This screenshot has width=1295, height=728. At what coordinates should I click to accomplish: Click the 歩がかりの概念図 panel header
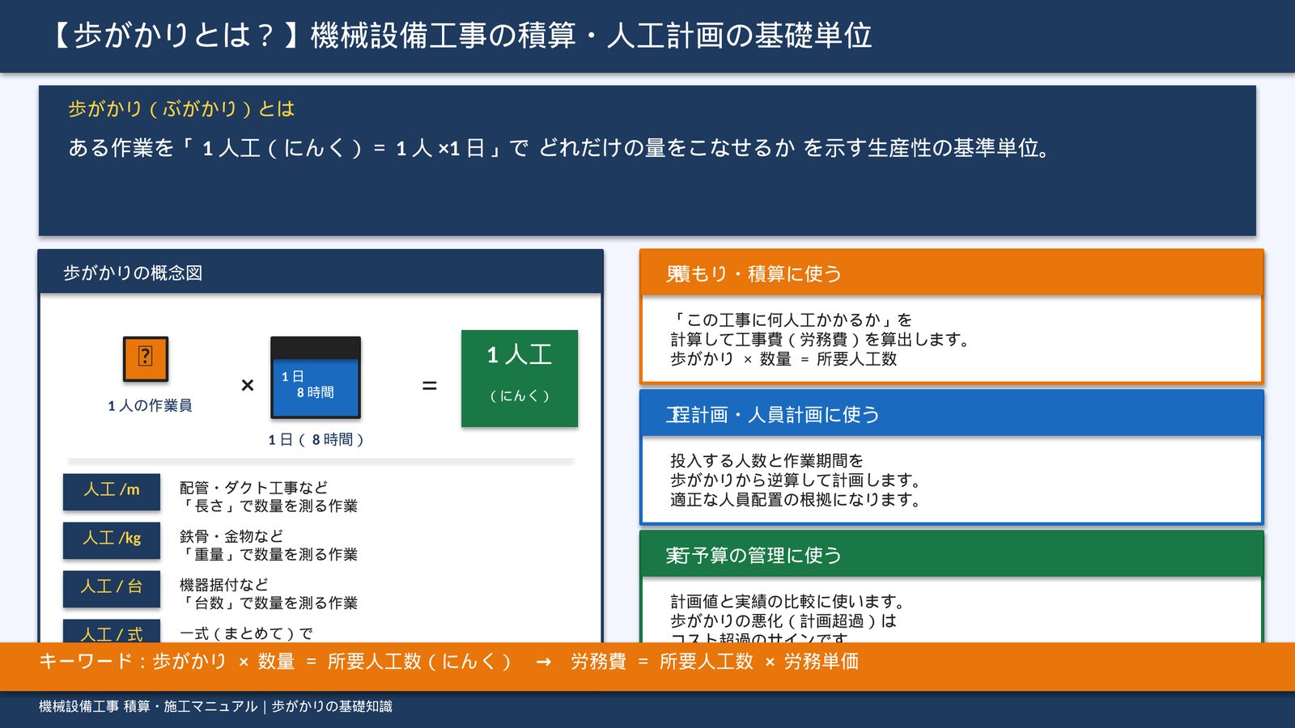pos(321,273)
